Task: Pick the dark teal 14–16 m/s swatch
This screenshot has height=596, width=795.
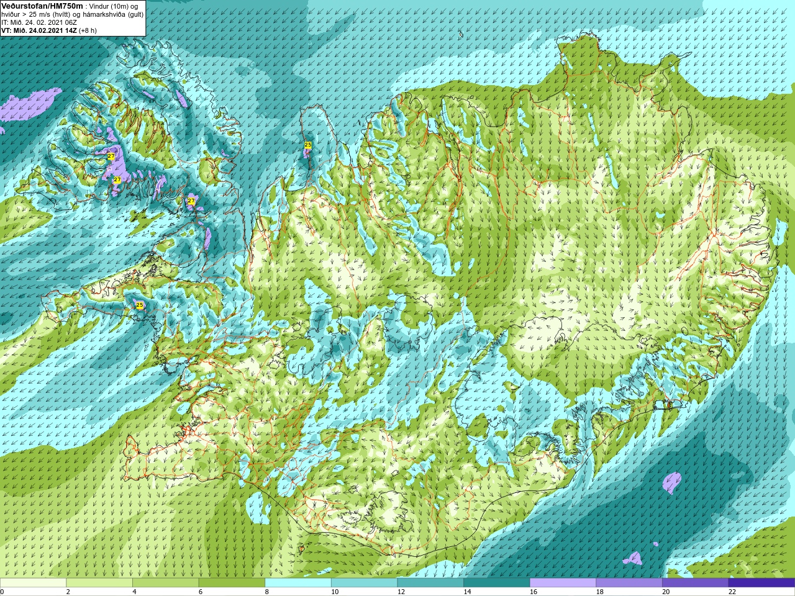Action: (497, 582)
